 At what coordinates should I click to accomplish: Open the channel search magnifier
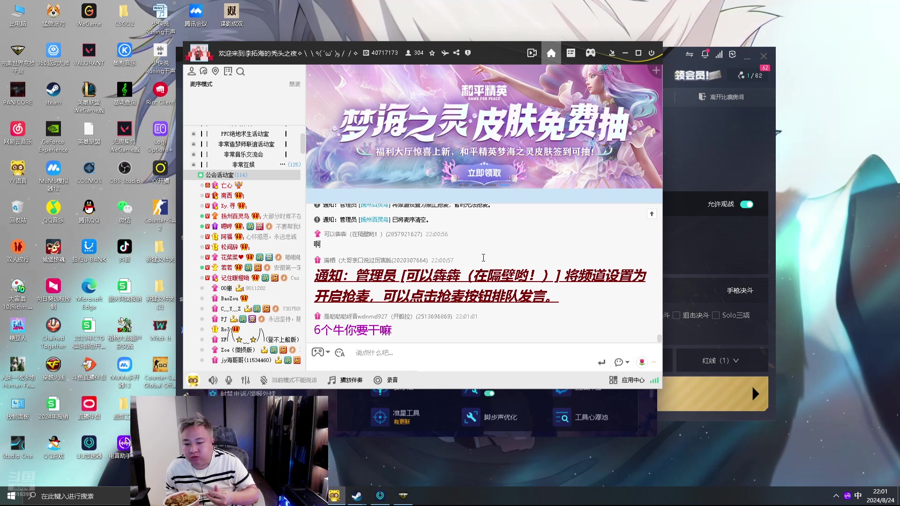240,71
